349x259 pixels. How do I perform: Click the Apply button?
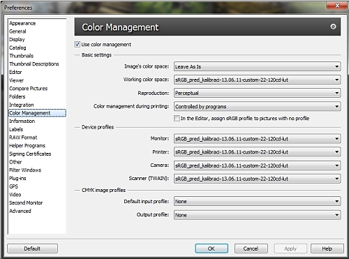pyautogui.click(x=290, y=249)
